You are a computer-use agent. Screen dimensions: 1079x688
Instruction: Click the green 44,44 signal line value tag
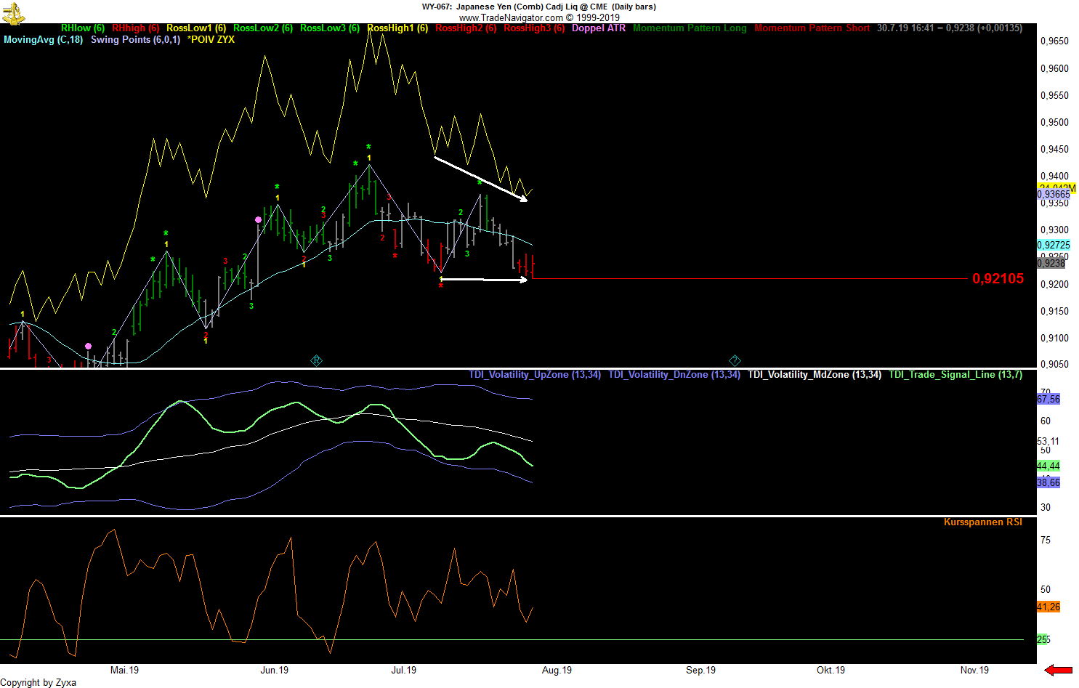tap(1048, 466)
